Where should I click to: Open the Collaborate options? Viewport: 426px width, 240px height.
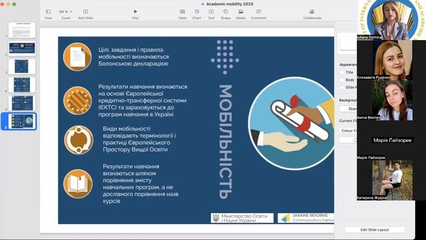pos(312,14)
